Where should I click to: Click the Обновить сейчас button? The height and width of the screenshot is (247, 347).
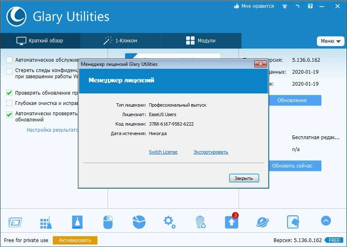(295, 166)
